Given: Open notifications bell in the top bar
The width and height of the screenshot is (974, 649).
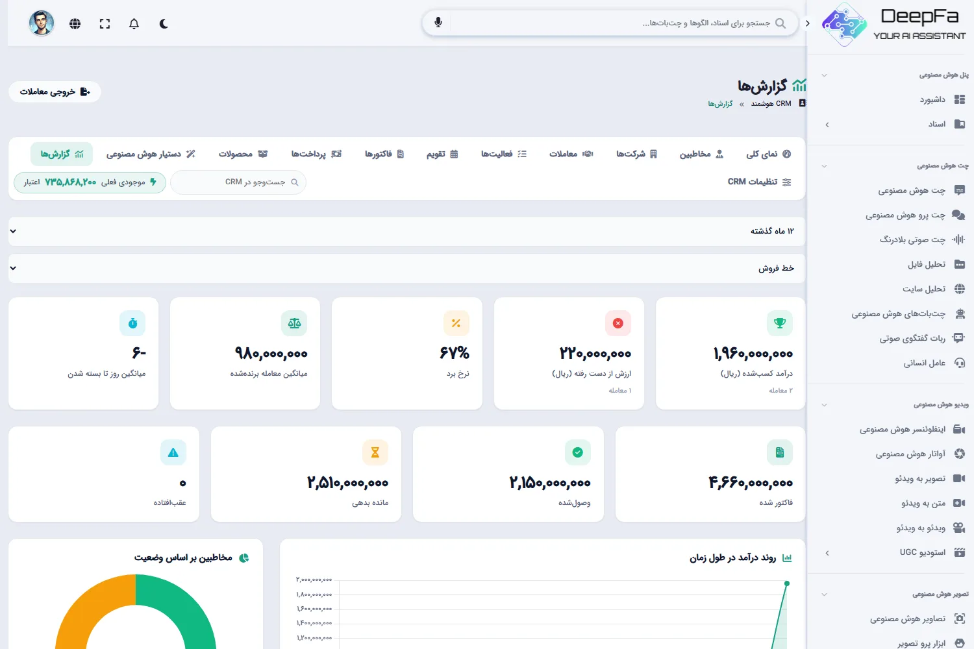Looking at the screenshot, I should (134, 24).
